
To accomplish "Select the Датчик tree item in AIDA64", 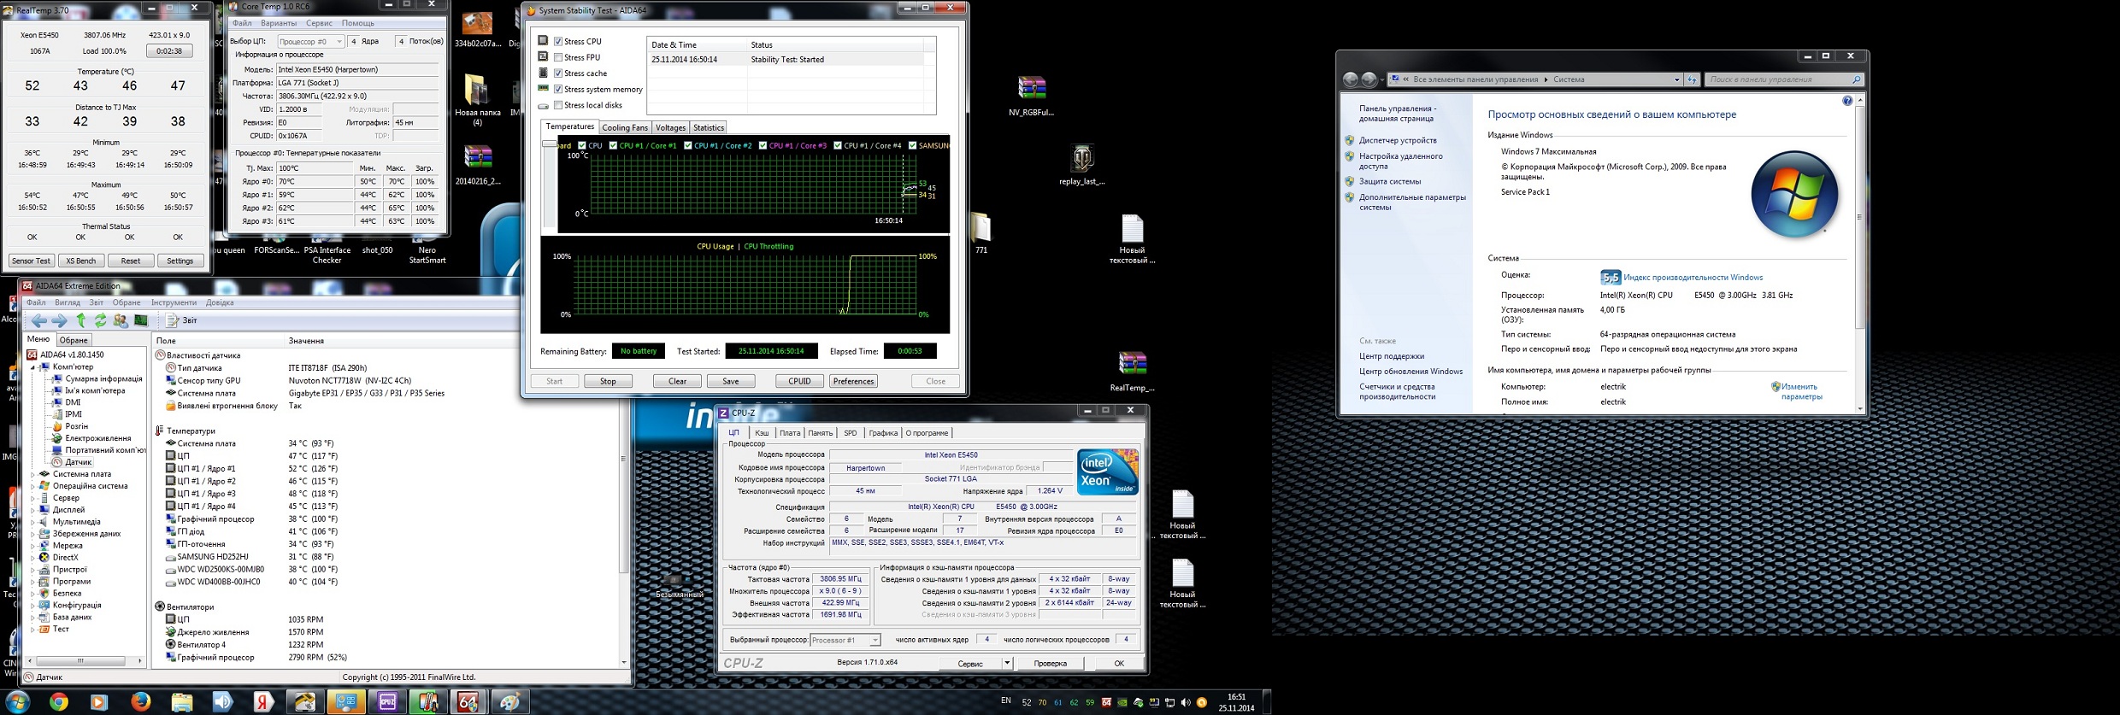I will tap(72, 462).
